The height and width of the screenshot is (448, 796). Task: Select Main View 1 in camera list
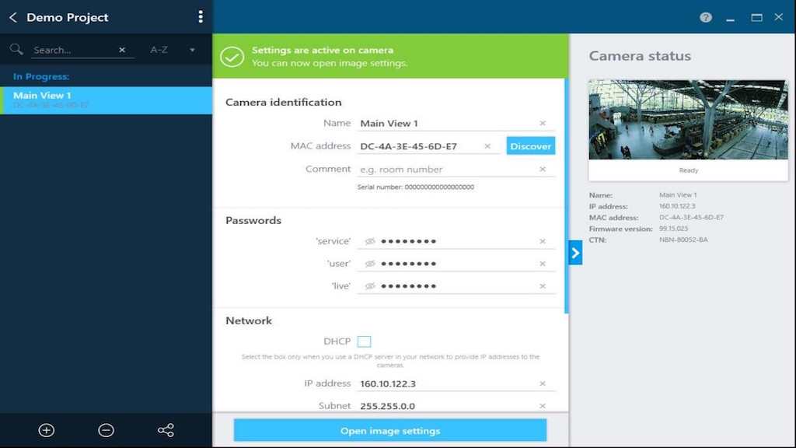(106, 100)
